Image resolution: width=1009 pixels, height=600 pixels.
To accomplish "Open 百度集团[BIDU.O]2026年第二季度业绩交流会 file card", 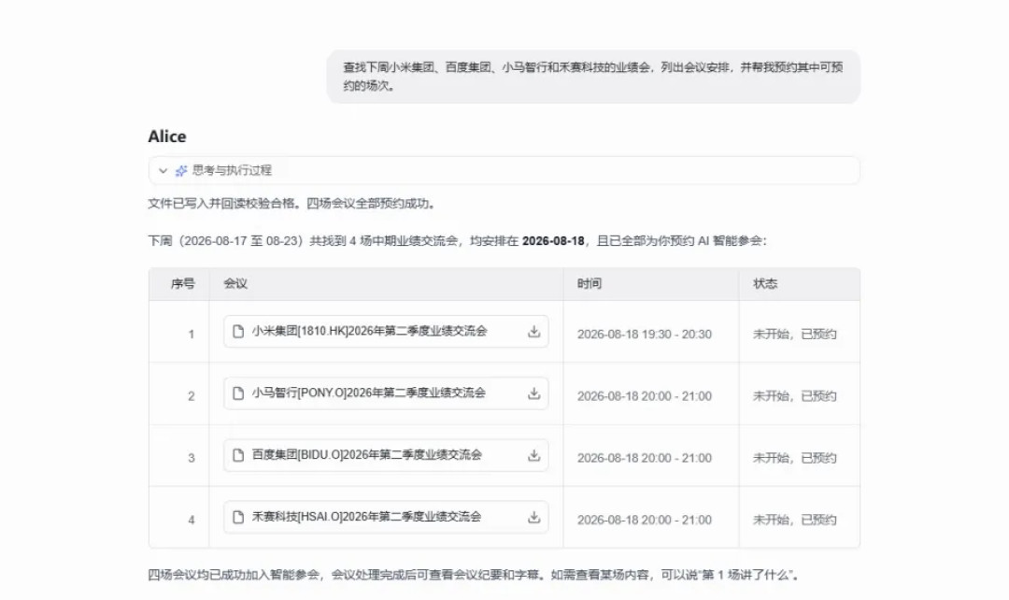I will (386, 455).
